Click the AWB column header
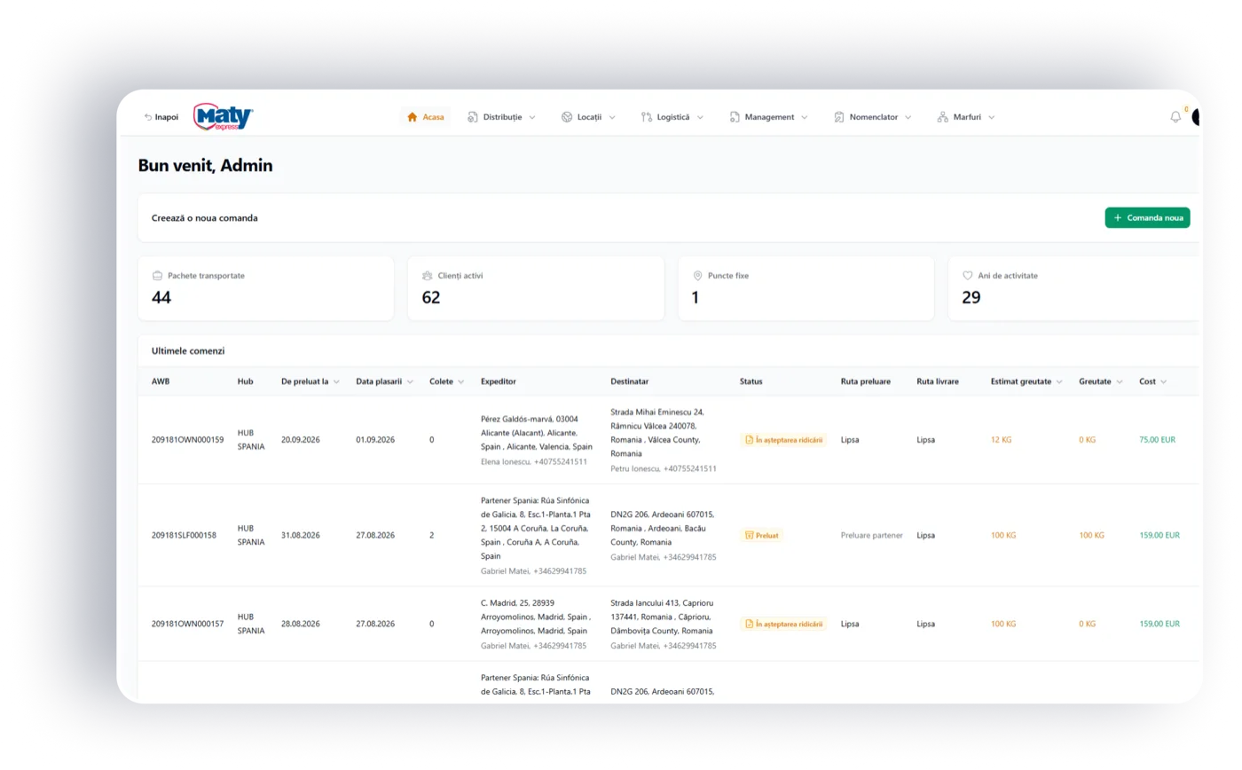Viewport: 1242px width, 770px height. (161, 381)
